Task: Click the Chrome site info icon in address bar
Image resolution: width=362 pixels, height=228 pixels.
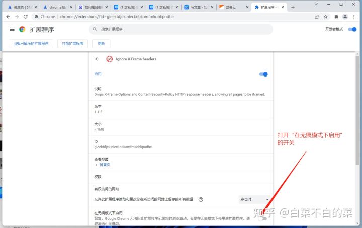Action: [x=36, y=17]
